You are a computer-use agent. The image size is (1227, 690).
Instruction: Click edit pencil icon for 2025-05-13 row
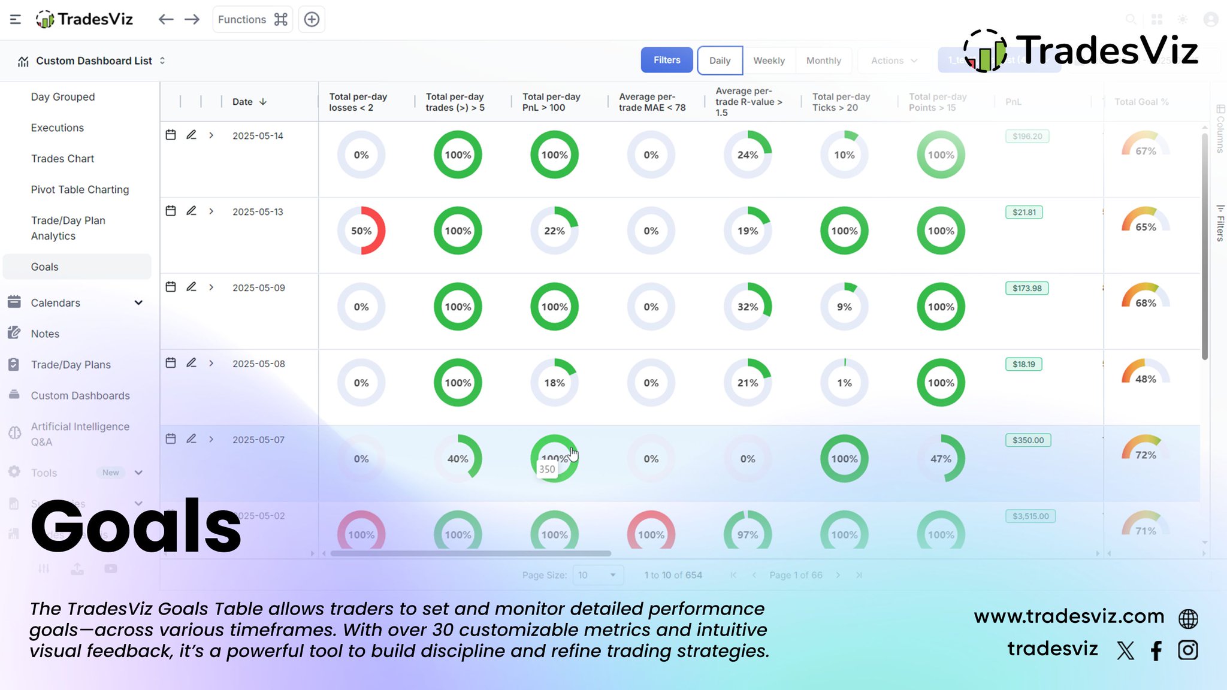[x=191, y=211]
